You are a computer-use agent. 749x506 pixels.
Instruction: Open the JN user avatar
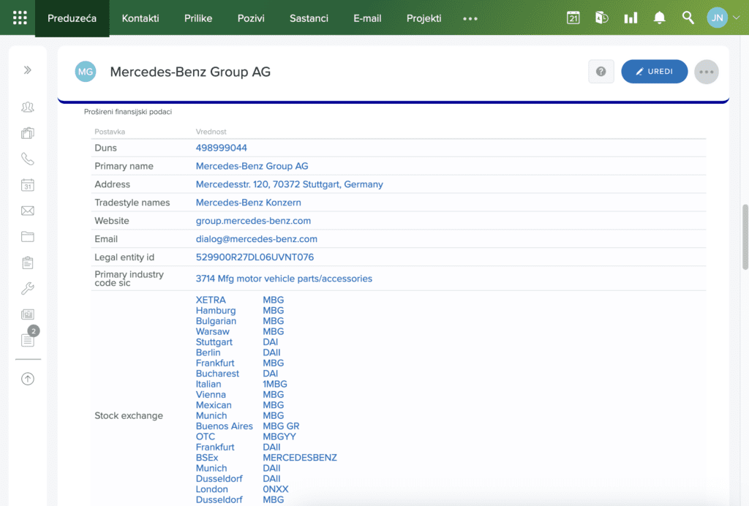click(x=717, y=18)
